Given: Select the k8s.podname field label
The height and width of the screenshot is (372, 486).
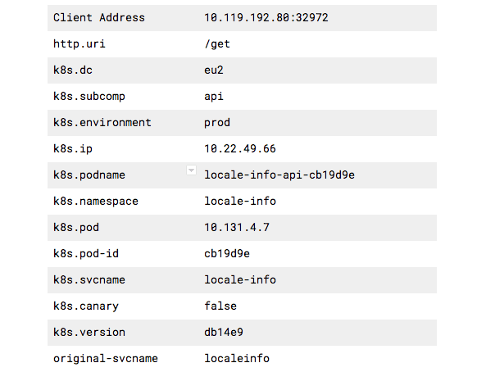Looking at the screenshot, I should click(x=89, y=175).
